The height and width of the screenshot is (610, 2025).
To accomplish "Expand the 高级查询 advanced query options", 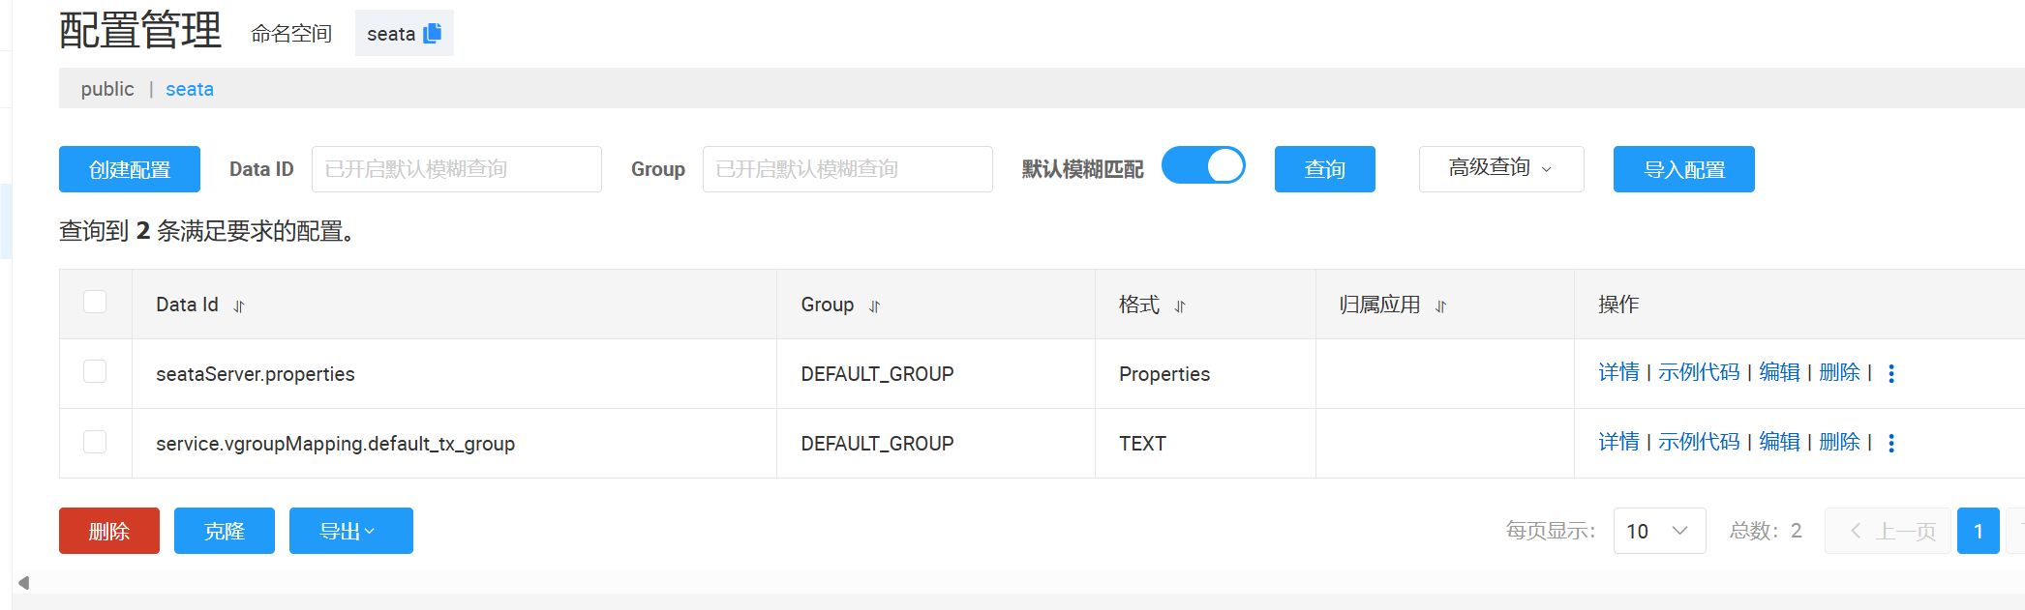I will click(1500, 169).
